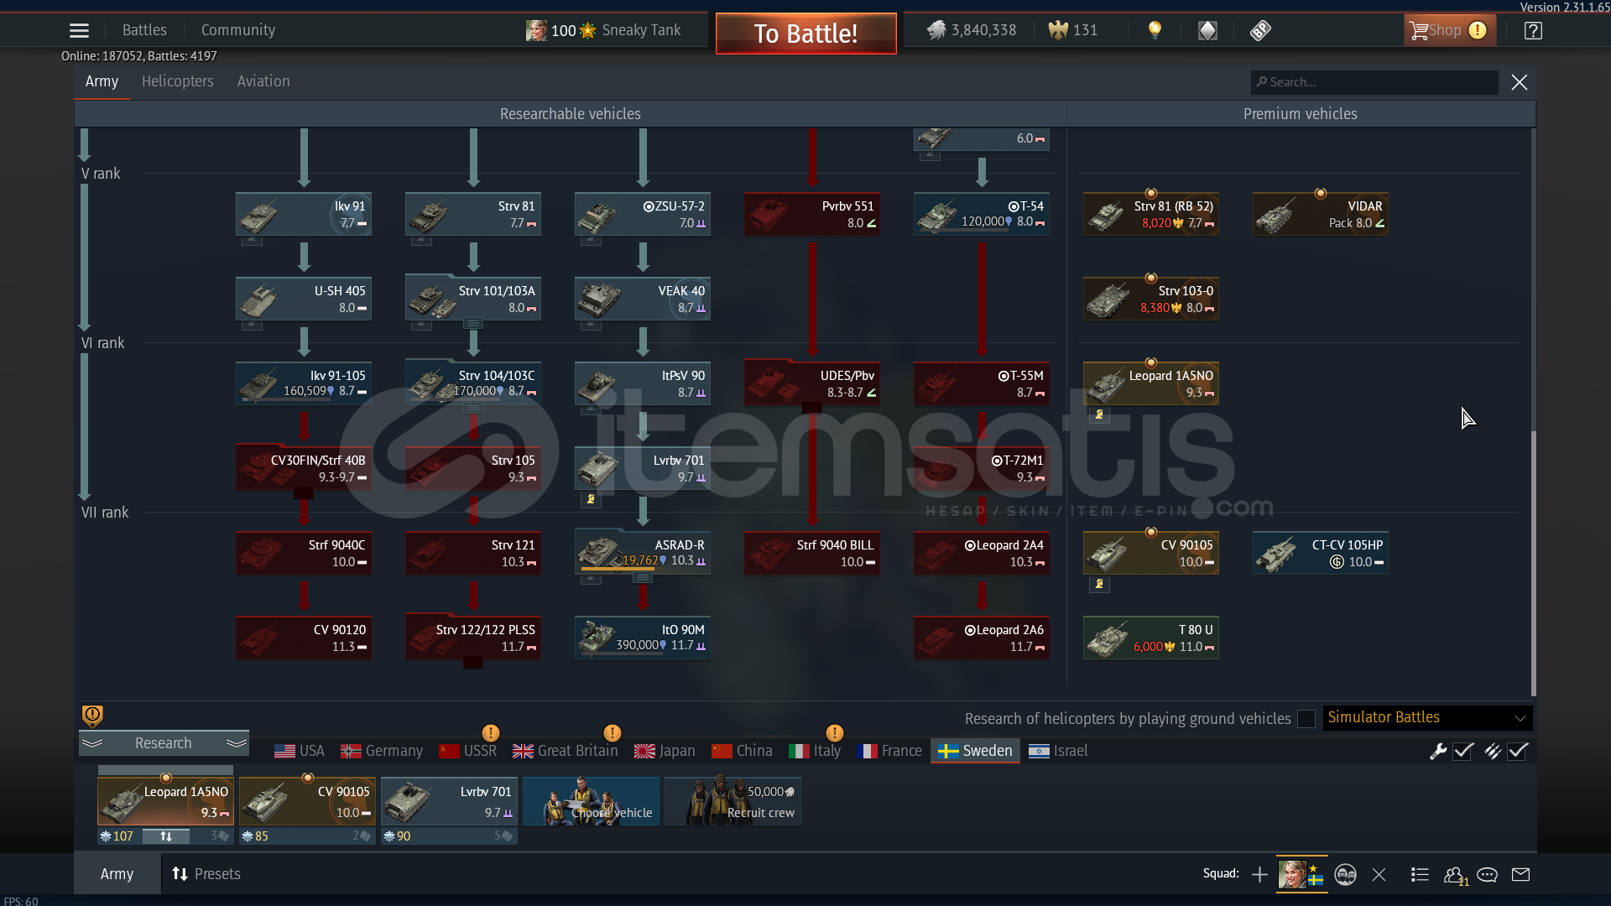Select CV 90105 in the crew slot bar
Viewport: 1611px width, 906px height.
pos(307,801)
